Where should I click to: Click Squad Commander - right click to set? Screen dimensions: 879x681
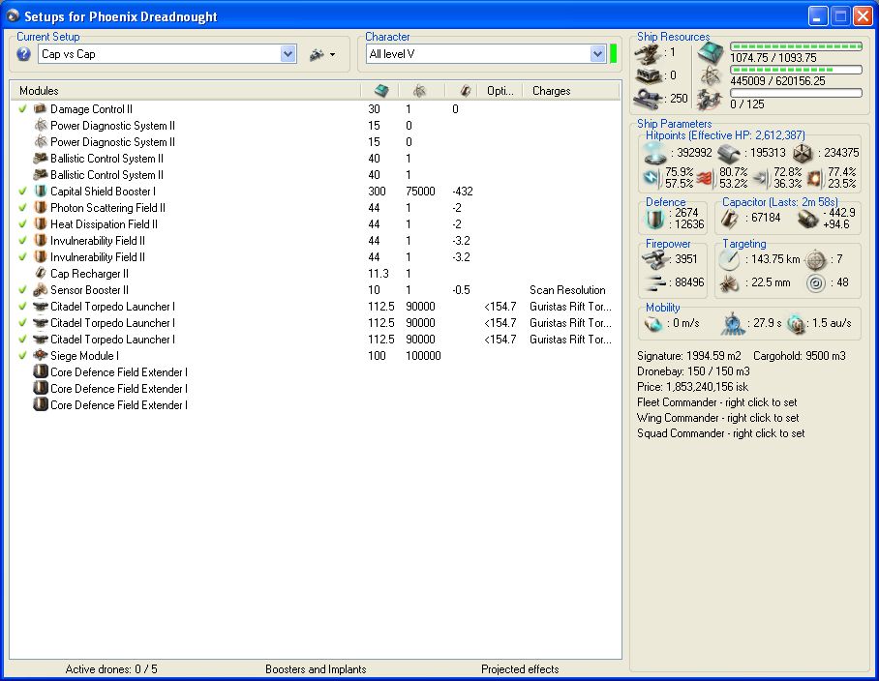[x=721, y=433]
